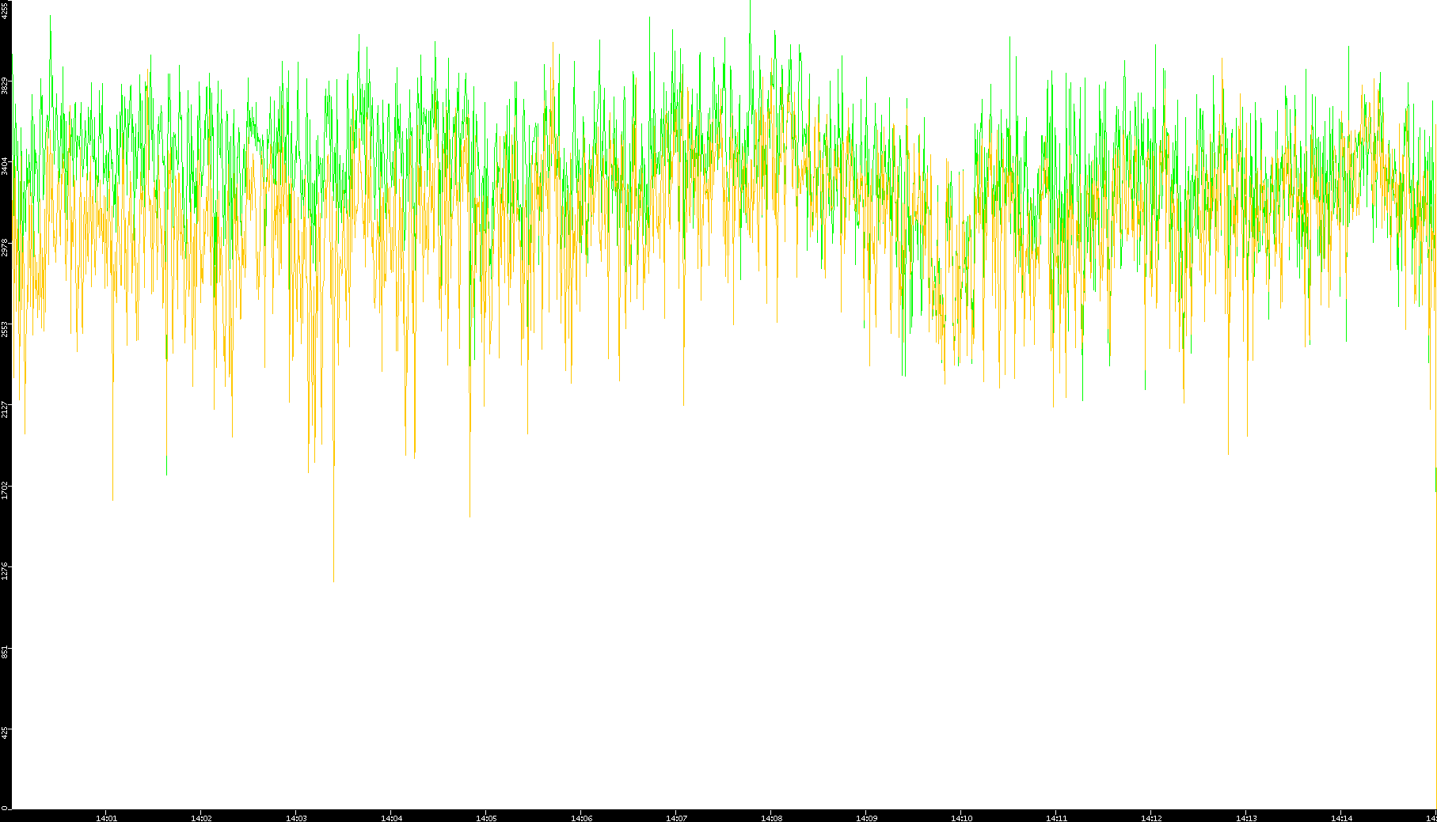1437x822 pixels.
Task: Click the 14:07 time label
Action: tap(677, 818)
